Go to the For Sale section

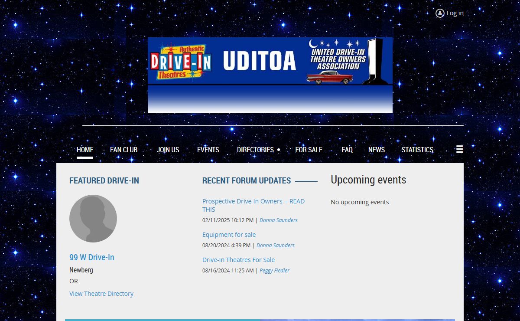click(x=309, y=150)
